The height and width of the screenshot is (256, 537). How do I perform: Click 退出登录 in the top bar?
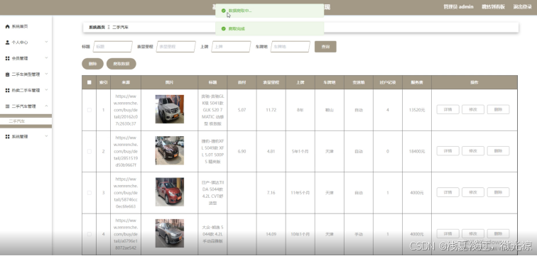click(522, 7)
